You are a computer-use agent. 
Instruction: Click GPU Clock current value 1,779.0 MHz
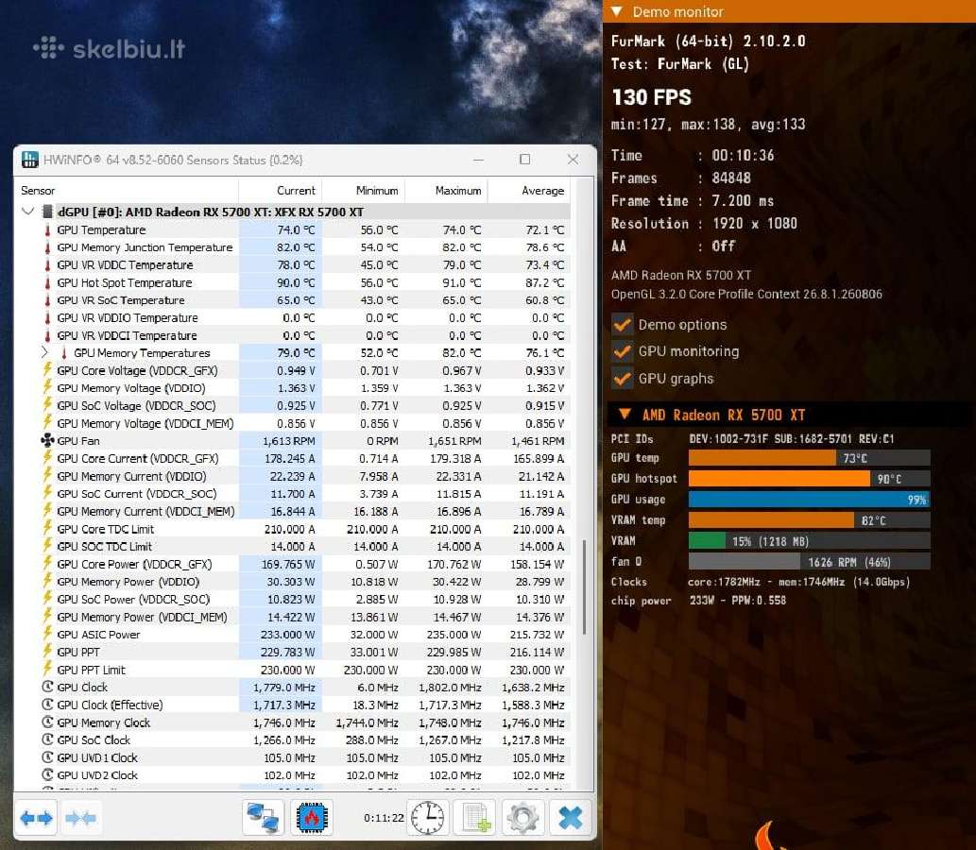[283, 687]
